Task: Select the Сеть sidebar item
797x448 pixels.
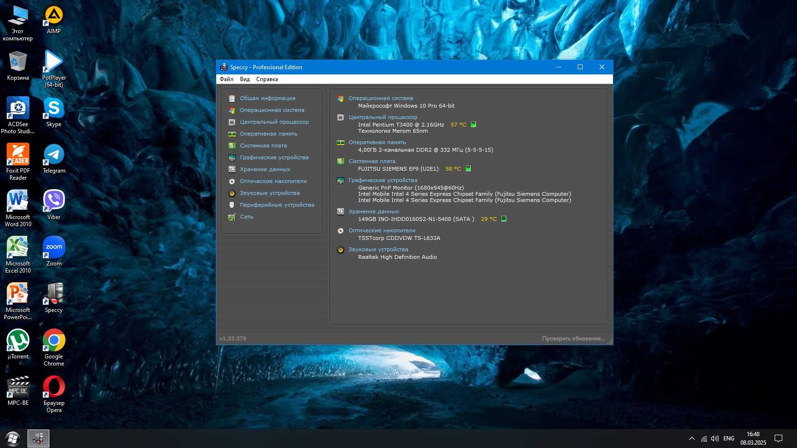Action: (x=246, y=217)
